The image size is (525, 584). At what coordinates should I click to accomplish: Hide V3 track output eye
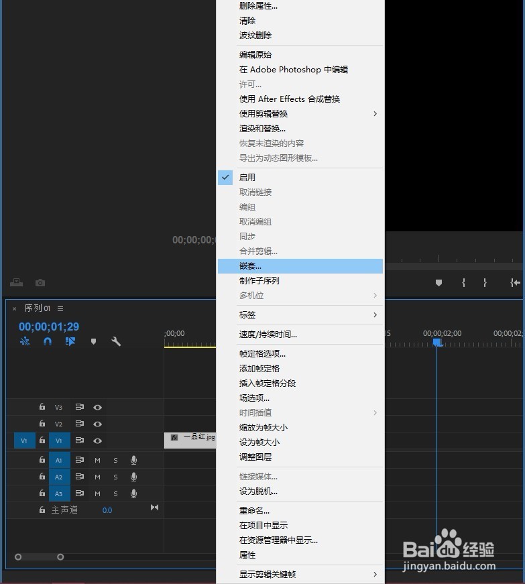pos(97,407)
